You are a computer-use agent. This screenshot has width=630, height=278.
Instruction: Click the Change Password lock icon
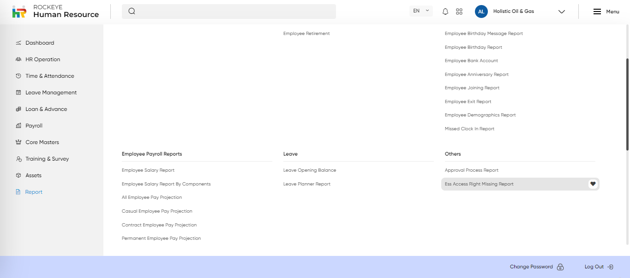pos(560,267)
